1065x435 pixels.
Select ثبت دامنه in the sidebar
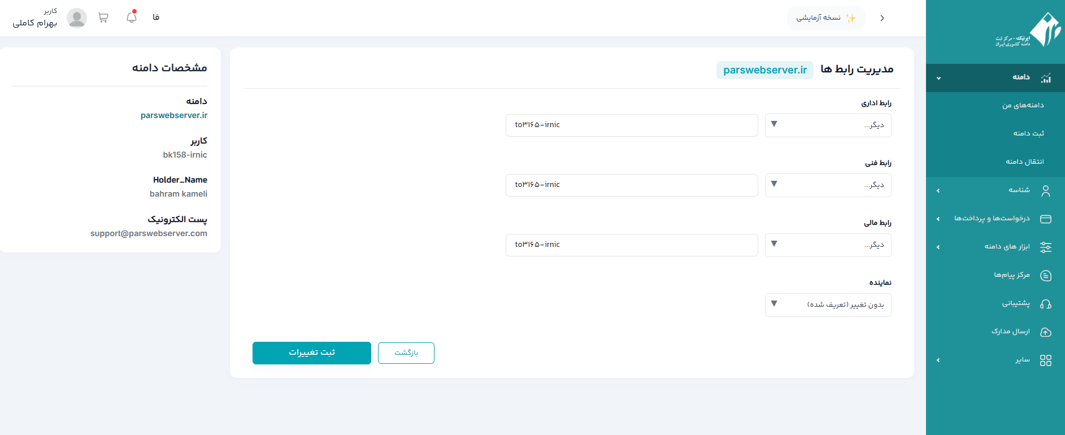(1028, 134)
